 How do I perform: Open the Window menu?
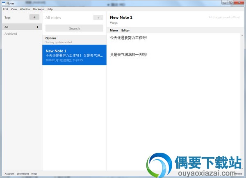[25, 9]
